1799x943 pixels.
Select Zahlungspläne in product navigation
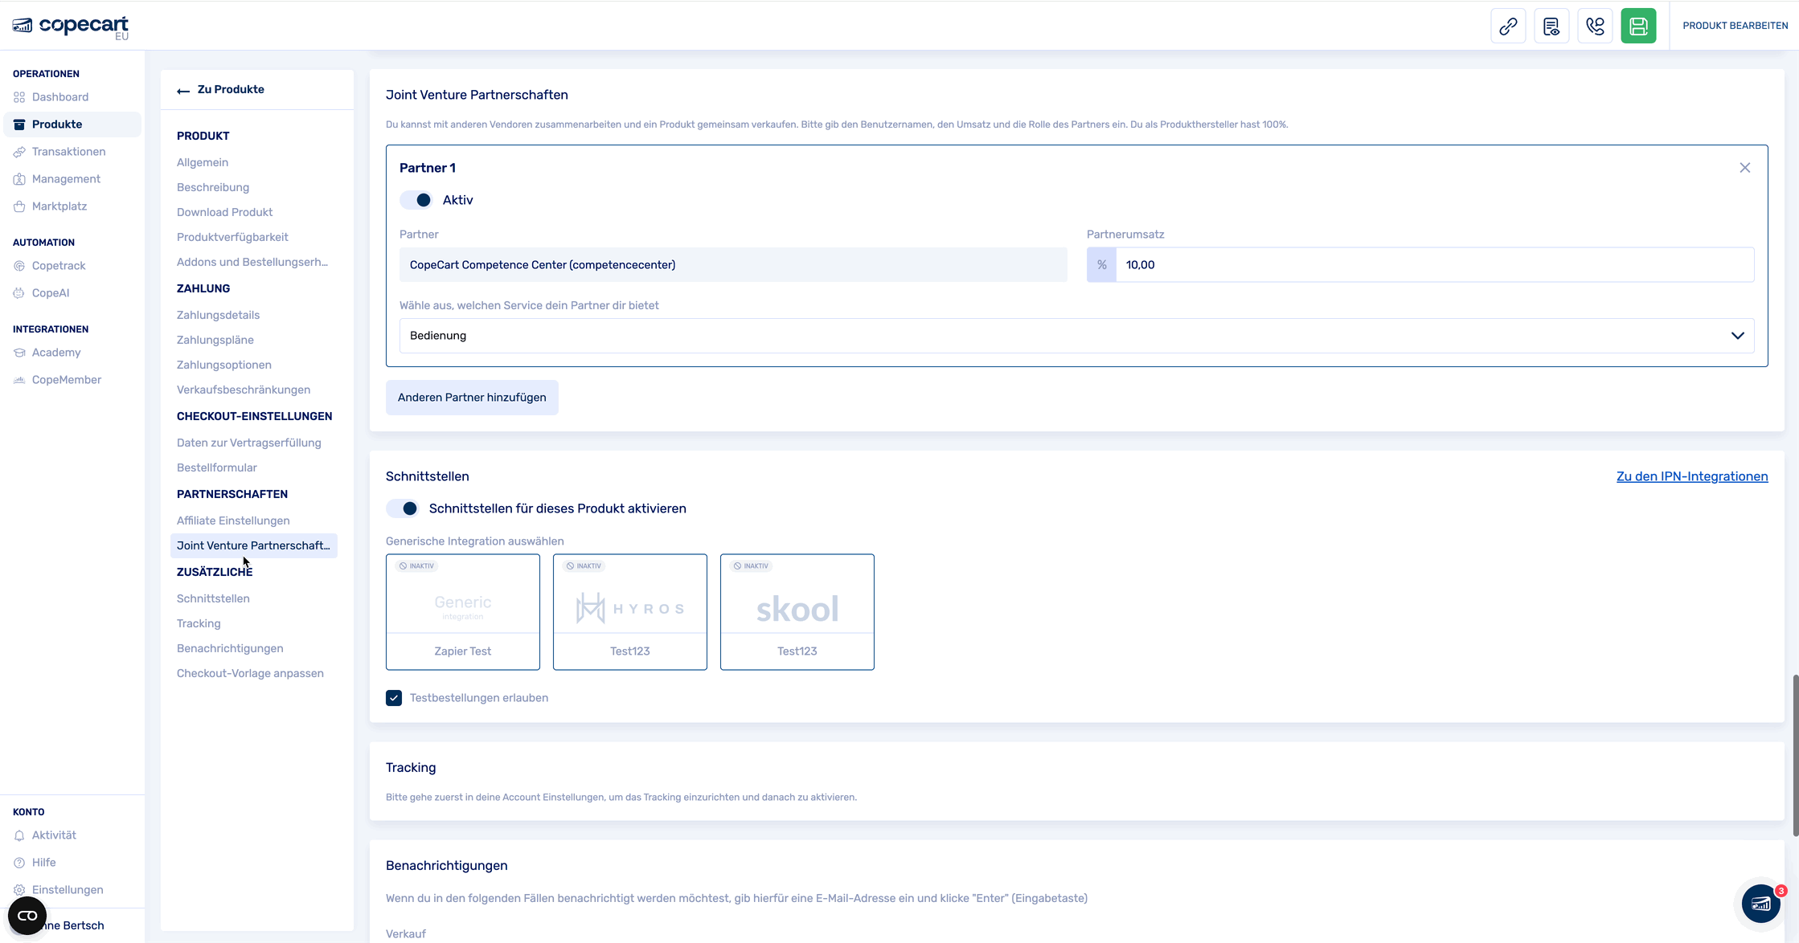point(215,340)
